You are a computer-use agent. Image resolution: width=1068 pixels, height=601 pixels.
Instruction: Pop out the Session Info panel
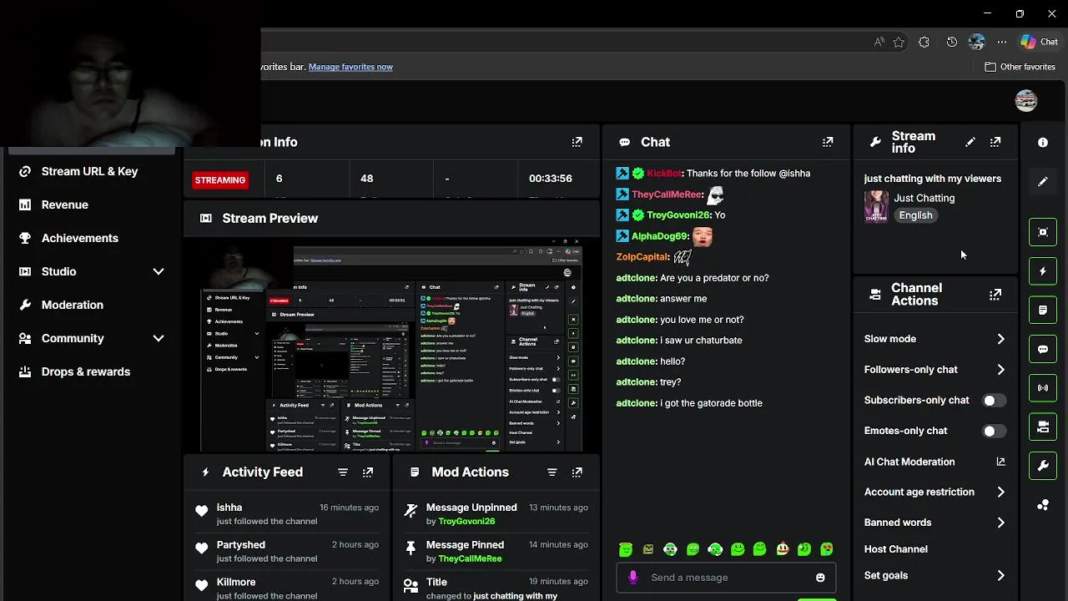pyautogui.click(x=577, y=142)
